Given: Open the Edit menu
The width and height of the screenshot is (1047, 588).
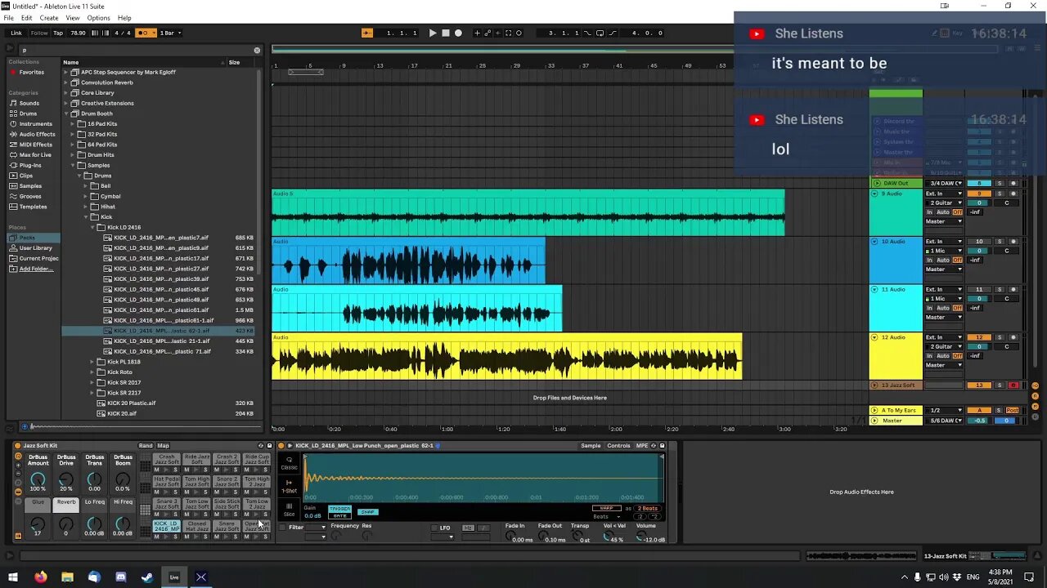Looking at the screenshot, I should (x=26, y=18).
